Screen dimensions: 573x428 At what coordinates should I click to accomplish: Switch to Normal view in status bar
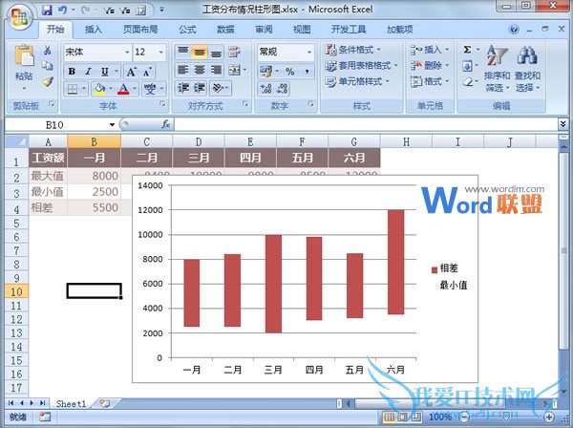pyautogui.click(x=390, y=417)
